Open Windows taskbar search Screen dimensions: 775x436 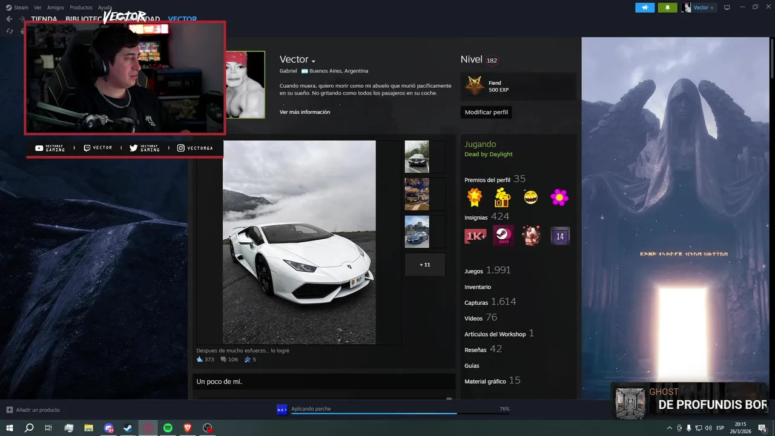coord(29,428)
